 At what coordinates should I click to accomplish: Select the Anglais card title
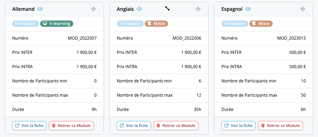point(125,9)
